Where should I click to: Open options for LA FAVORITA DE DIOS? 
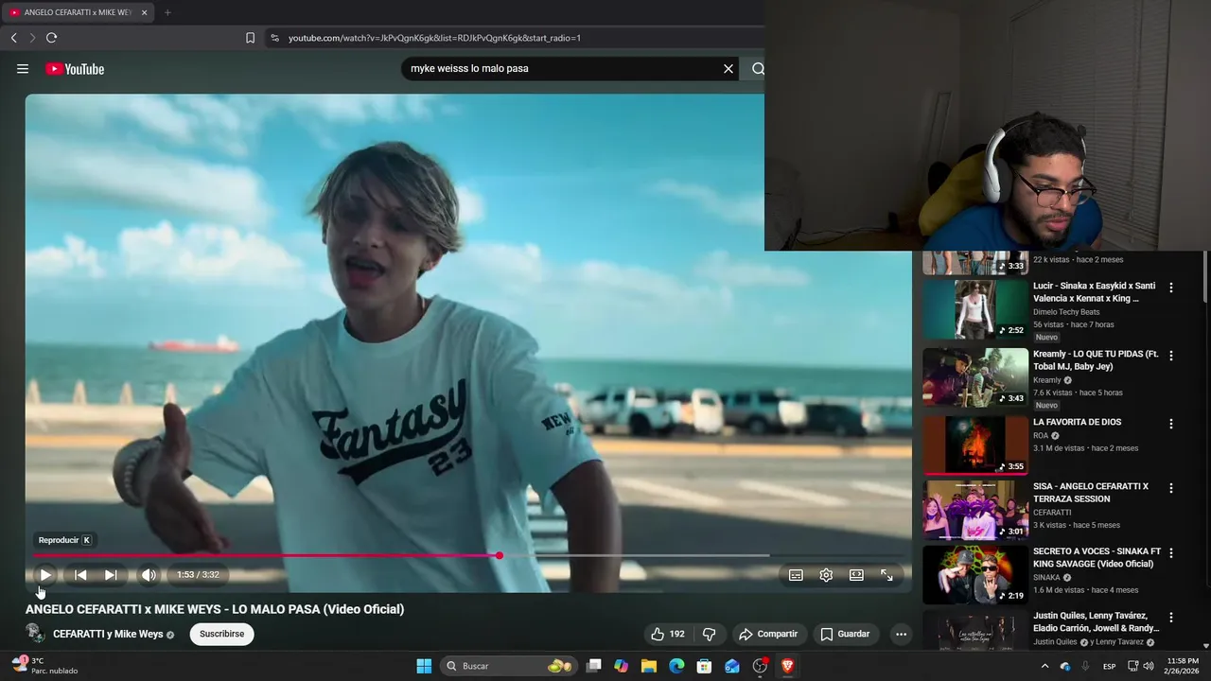pyautogui.click(x=1170, y=424)
